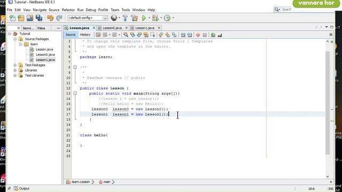342x192 pixels.
Task: Click the History view button
Action: click(85, 35)
